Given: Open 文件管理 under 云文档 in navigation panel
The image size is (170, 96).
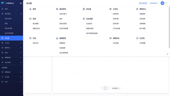Looking at the screenshot, I should coord(142,43).
